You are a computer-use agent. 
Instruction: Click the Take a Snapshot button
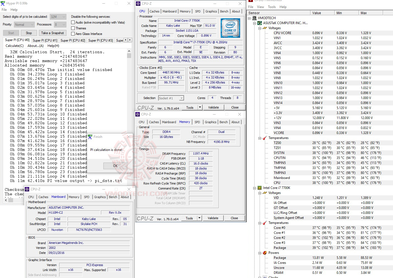tap(53, 33)
